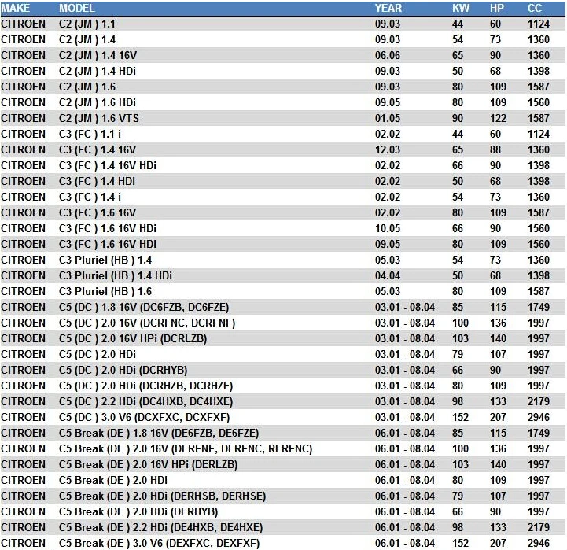Select the 'C2 (JM ) 1.4 HDi' cell

[x=98, y=71]
